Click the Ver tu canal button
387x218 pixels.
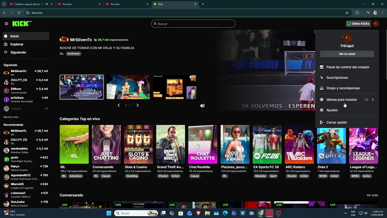pyautogui.click(x=347, y=54)
